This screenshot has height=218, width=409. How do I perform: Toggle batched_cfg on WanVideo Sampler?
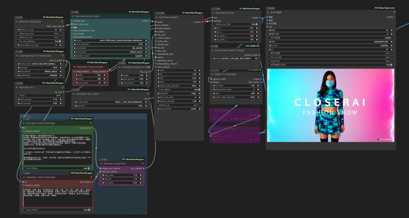(179, 105)
